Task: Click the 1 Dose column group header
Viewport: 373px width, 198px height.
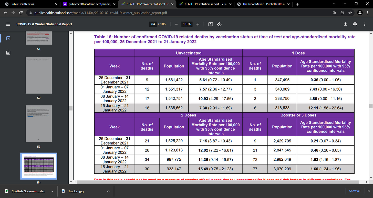Action: pos(298,53)
